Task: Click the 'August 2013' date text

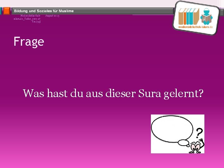Action: pos(52,16)
